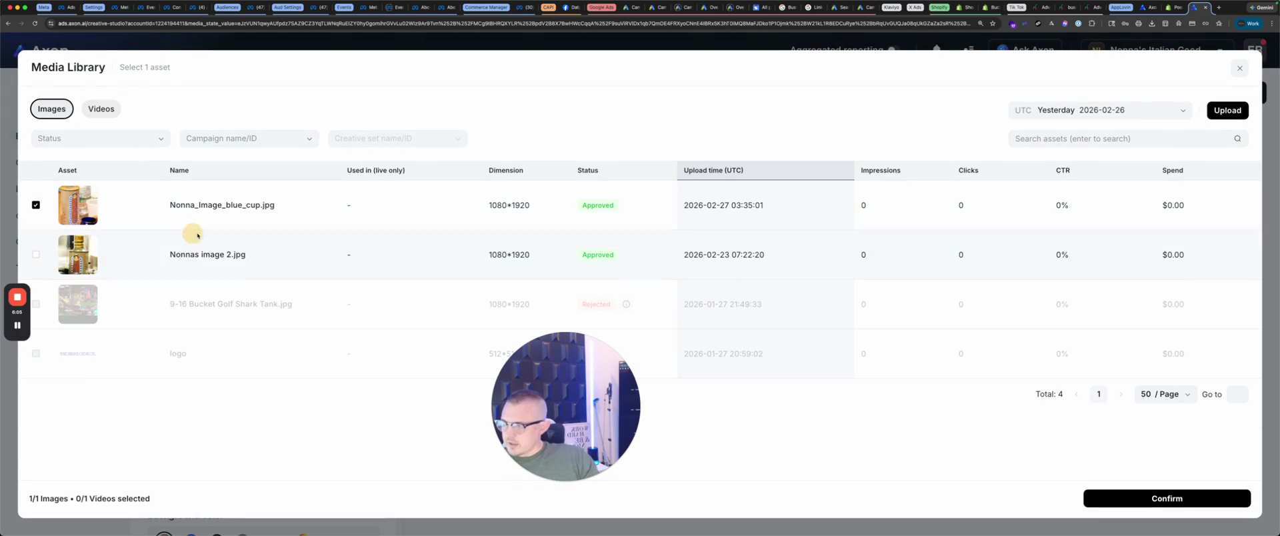Bookmark page with the star icon
The image size is (1280, 536).
(x=993, y=23)
